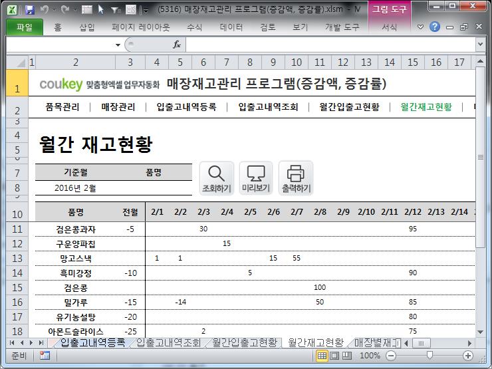Click the freeze panes table icon

pos(86,10)
